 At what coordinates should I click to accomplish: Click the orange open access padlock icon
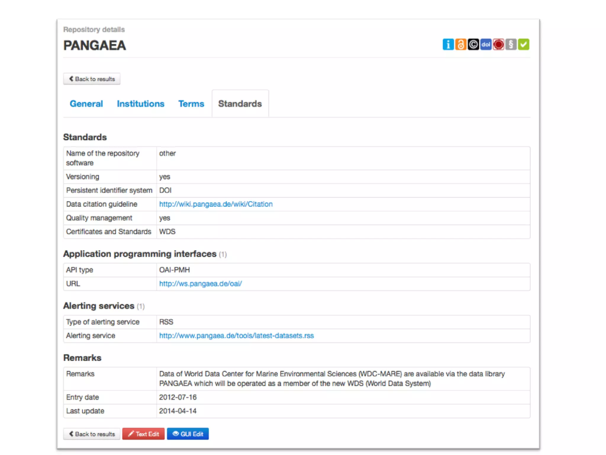click(x=460, y=44)
